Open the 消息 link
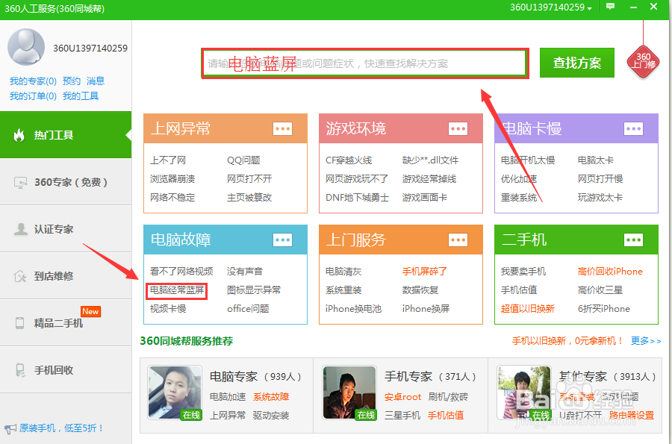672x444 pixels. 96,81
